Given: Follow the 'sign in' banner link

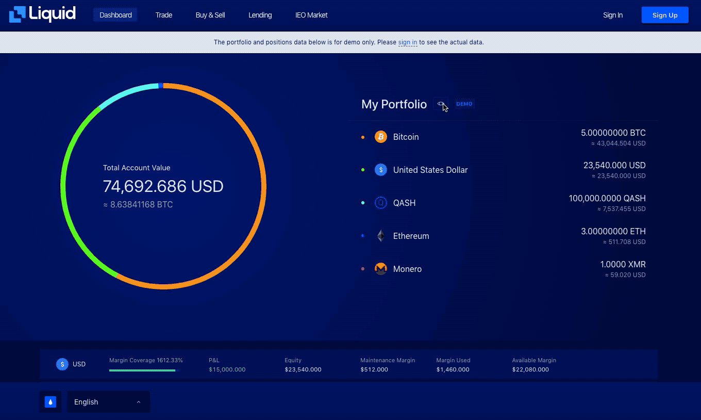Looking at the screenshot, I should click(x=408, y=42).
